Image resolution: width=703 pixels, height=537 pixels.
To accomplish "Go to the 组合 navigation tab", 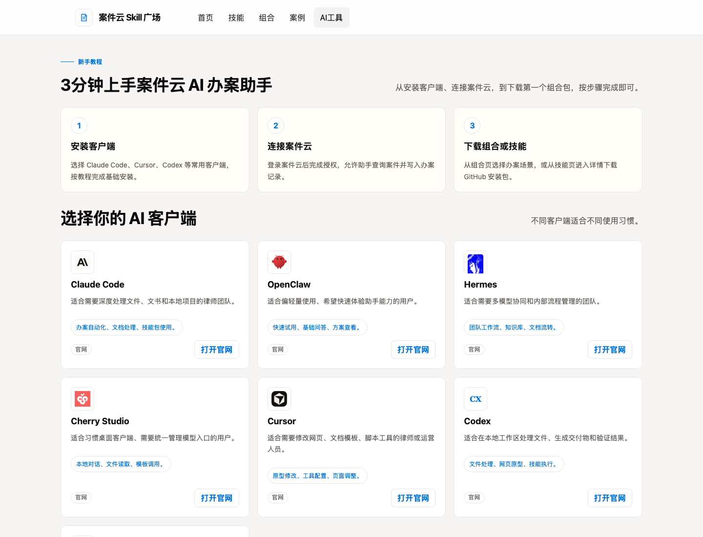I will [267, 18].
